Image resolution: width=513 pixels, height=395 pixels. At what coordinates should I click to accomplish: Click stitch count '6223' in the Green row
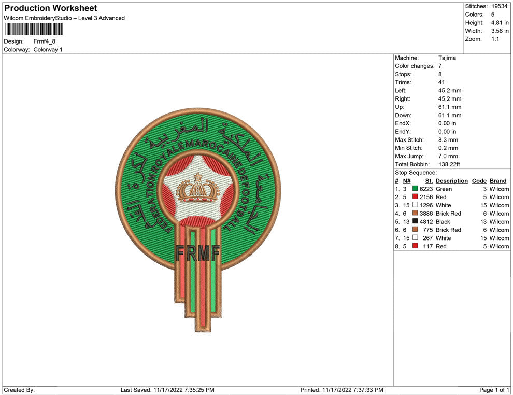click(x=426, y=189)
